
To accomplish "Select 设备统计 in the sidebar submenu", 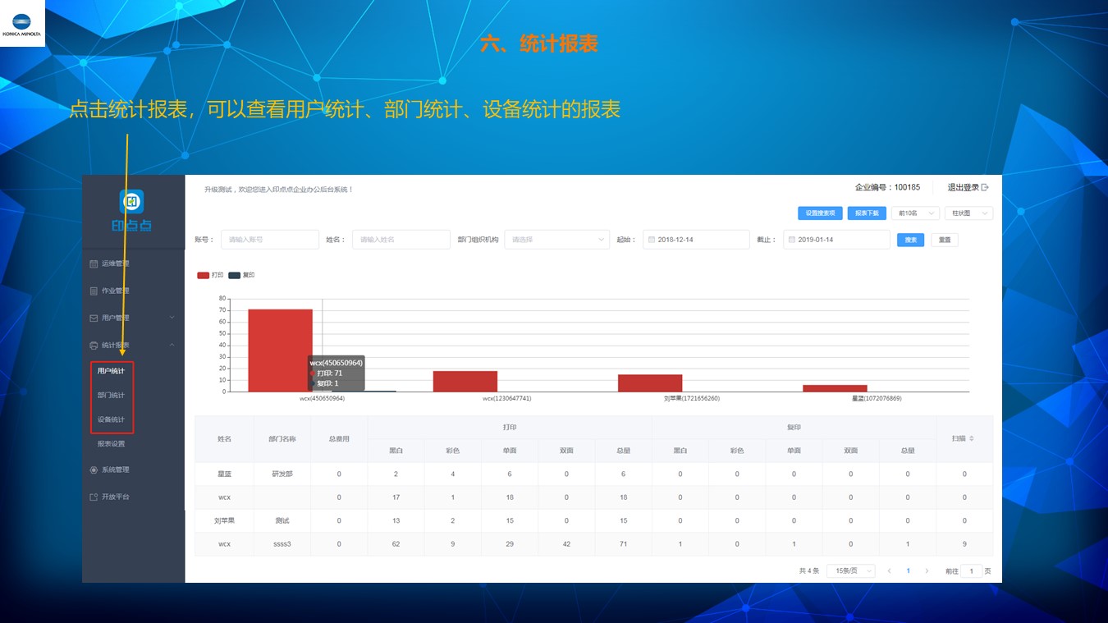I will [x=111, y=419].
